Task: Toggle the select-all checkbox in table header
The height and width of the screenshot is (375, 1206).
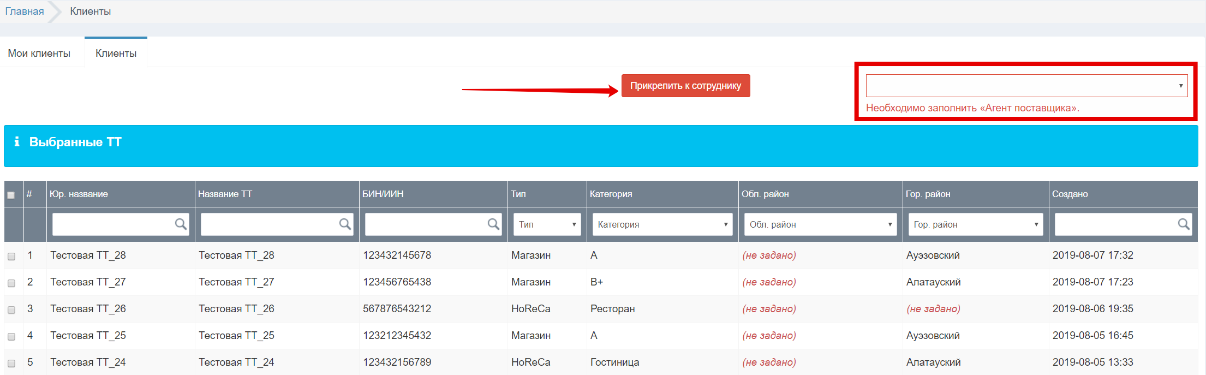Action: 11,195
